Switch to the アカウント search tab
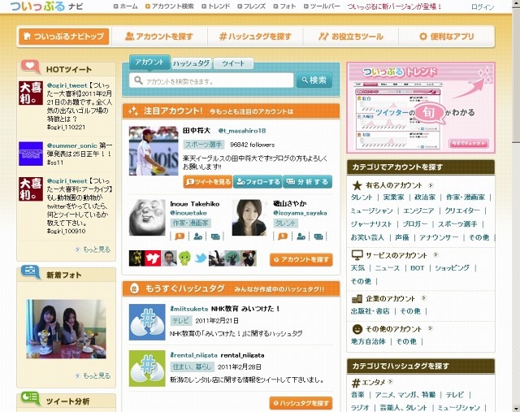 click(149, 63)
